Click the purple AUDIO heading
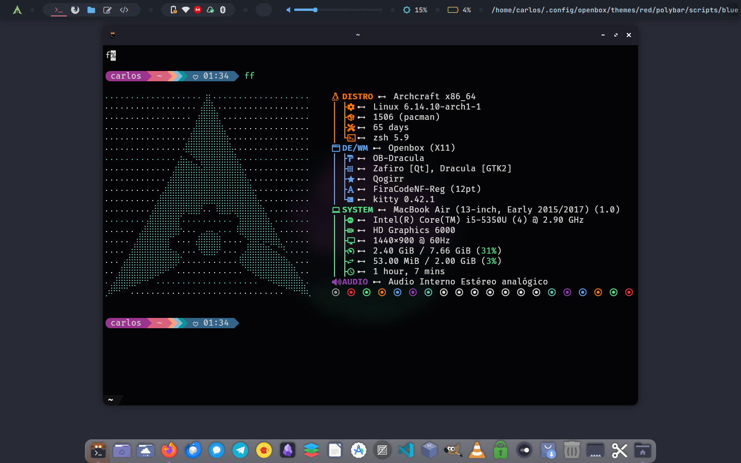This screenshot has width=741, height=463. pos(355,281)
